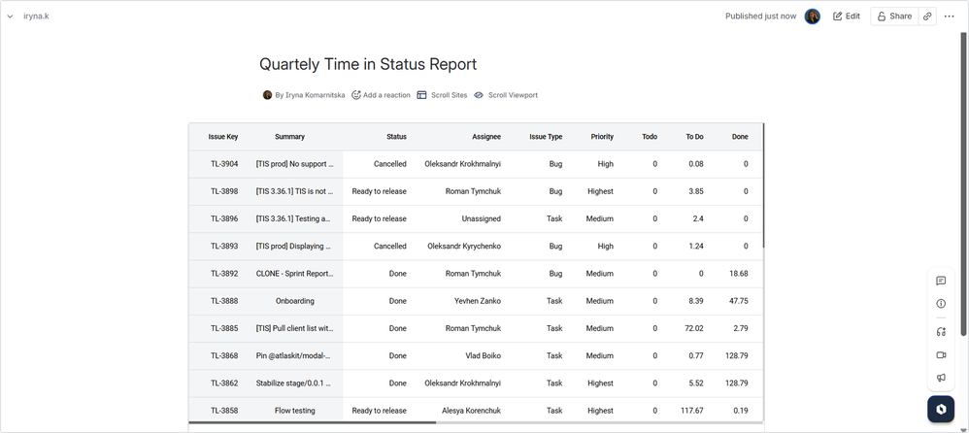The width and height of the screenshot is (969, 433).
Task: Open the dark hexagon app button
Action: (941, 410)
